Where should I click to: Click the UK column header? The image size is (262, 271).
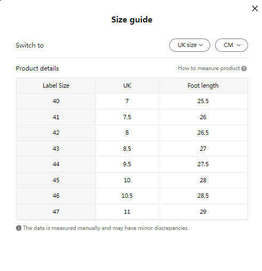(x=127, y=86)
